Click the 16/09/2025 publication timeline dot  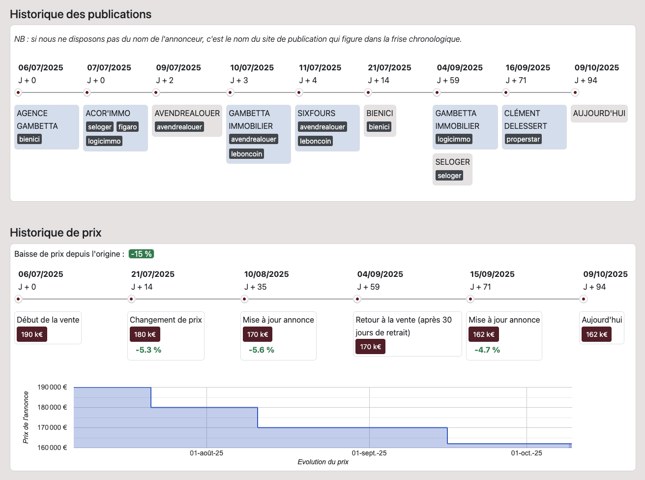[x=505, y=92]
